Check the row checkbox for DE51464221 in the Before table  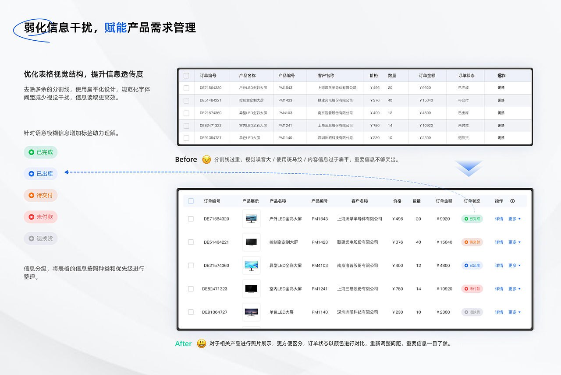(x=186, y=100)
